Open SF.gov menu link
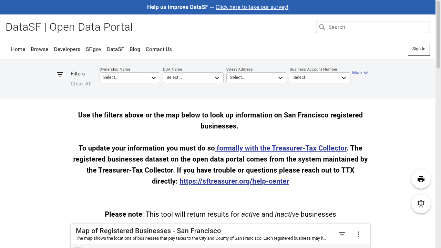The image size is (441, 248). coord(94,49)
